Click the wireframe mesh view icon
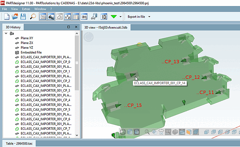This screenshot has width=240, height=147. [x=175, y=132]
